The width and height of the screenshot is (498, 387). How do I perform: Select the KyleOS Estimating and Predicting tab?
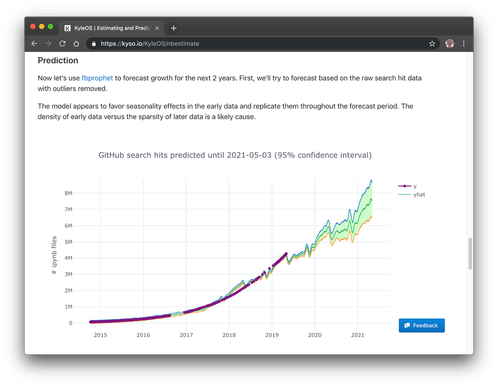tap(111, 29)
